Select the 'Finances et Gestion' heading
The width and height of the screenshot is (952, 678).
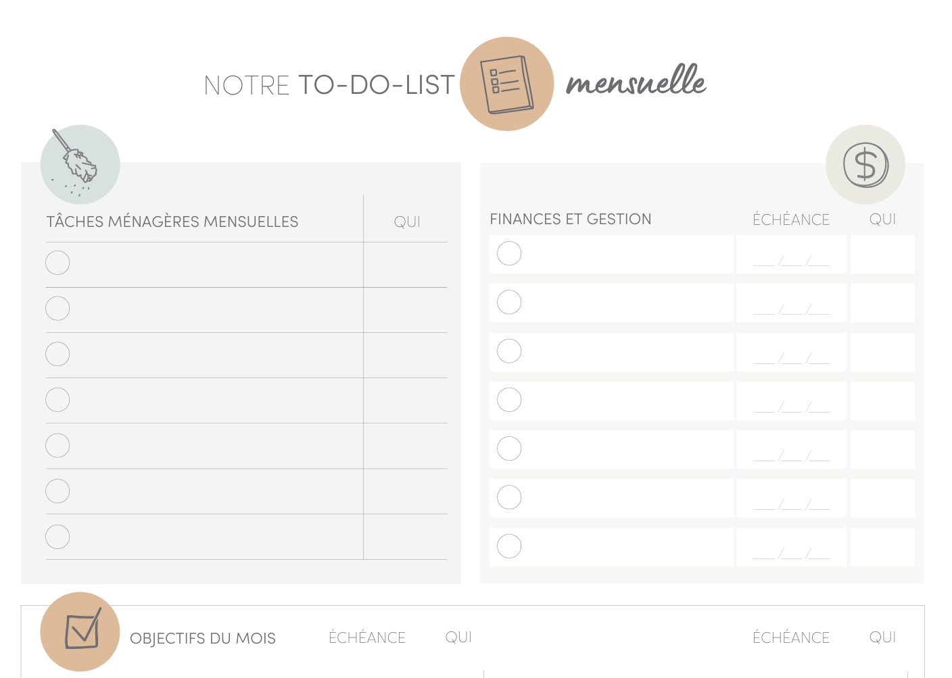571,219
